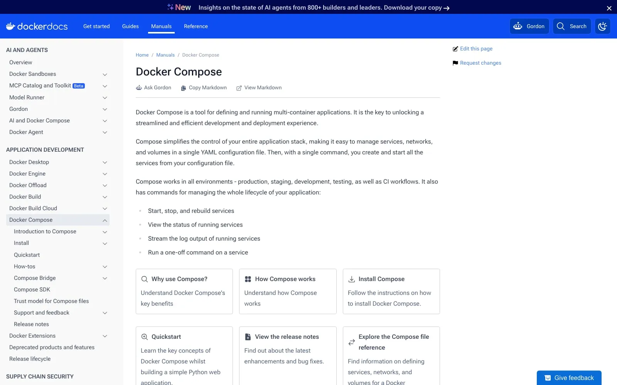The image size is (617, 385).
Task: Open Docker Engine sidebar item
Action: (x=27, y=174)
